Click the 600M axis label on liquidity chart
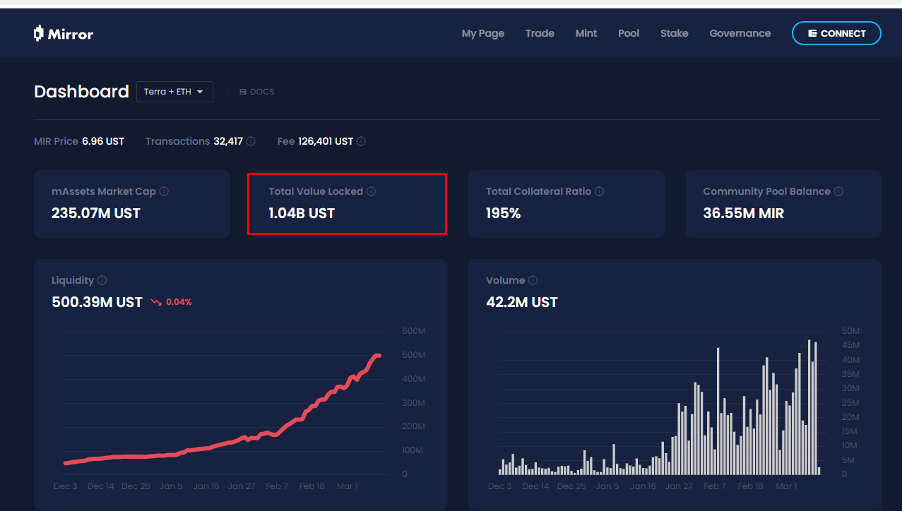The width and height of the screenshot is (902, 511). (x=414, y=331)
